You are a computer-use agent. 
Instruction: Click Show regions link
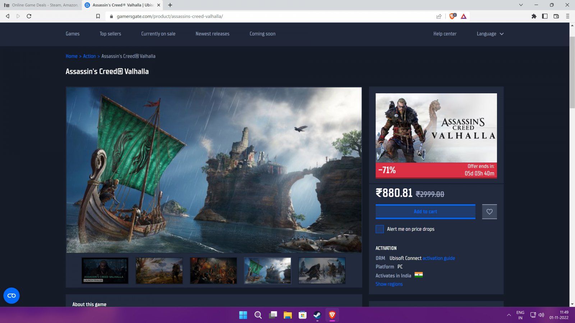point(389,284)
